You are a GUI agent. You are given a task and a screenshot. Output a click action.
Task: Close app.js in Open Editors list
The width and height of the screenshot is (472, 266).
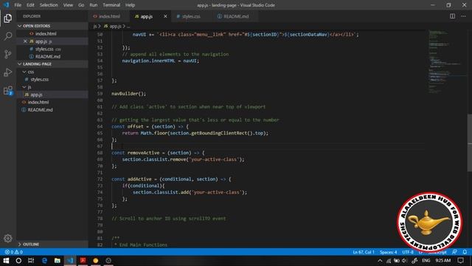[25, 41]
